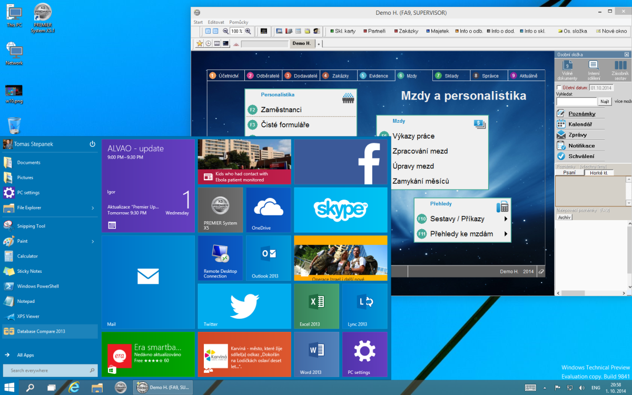Open Kalendář in the personal folder panel

(x=580, y=124)
